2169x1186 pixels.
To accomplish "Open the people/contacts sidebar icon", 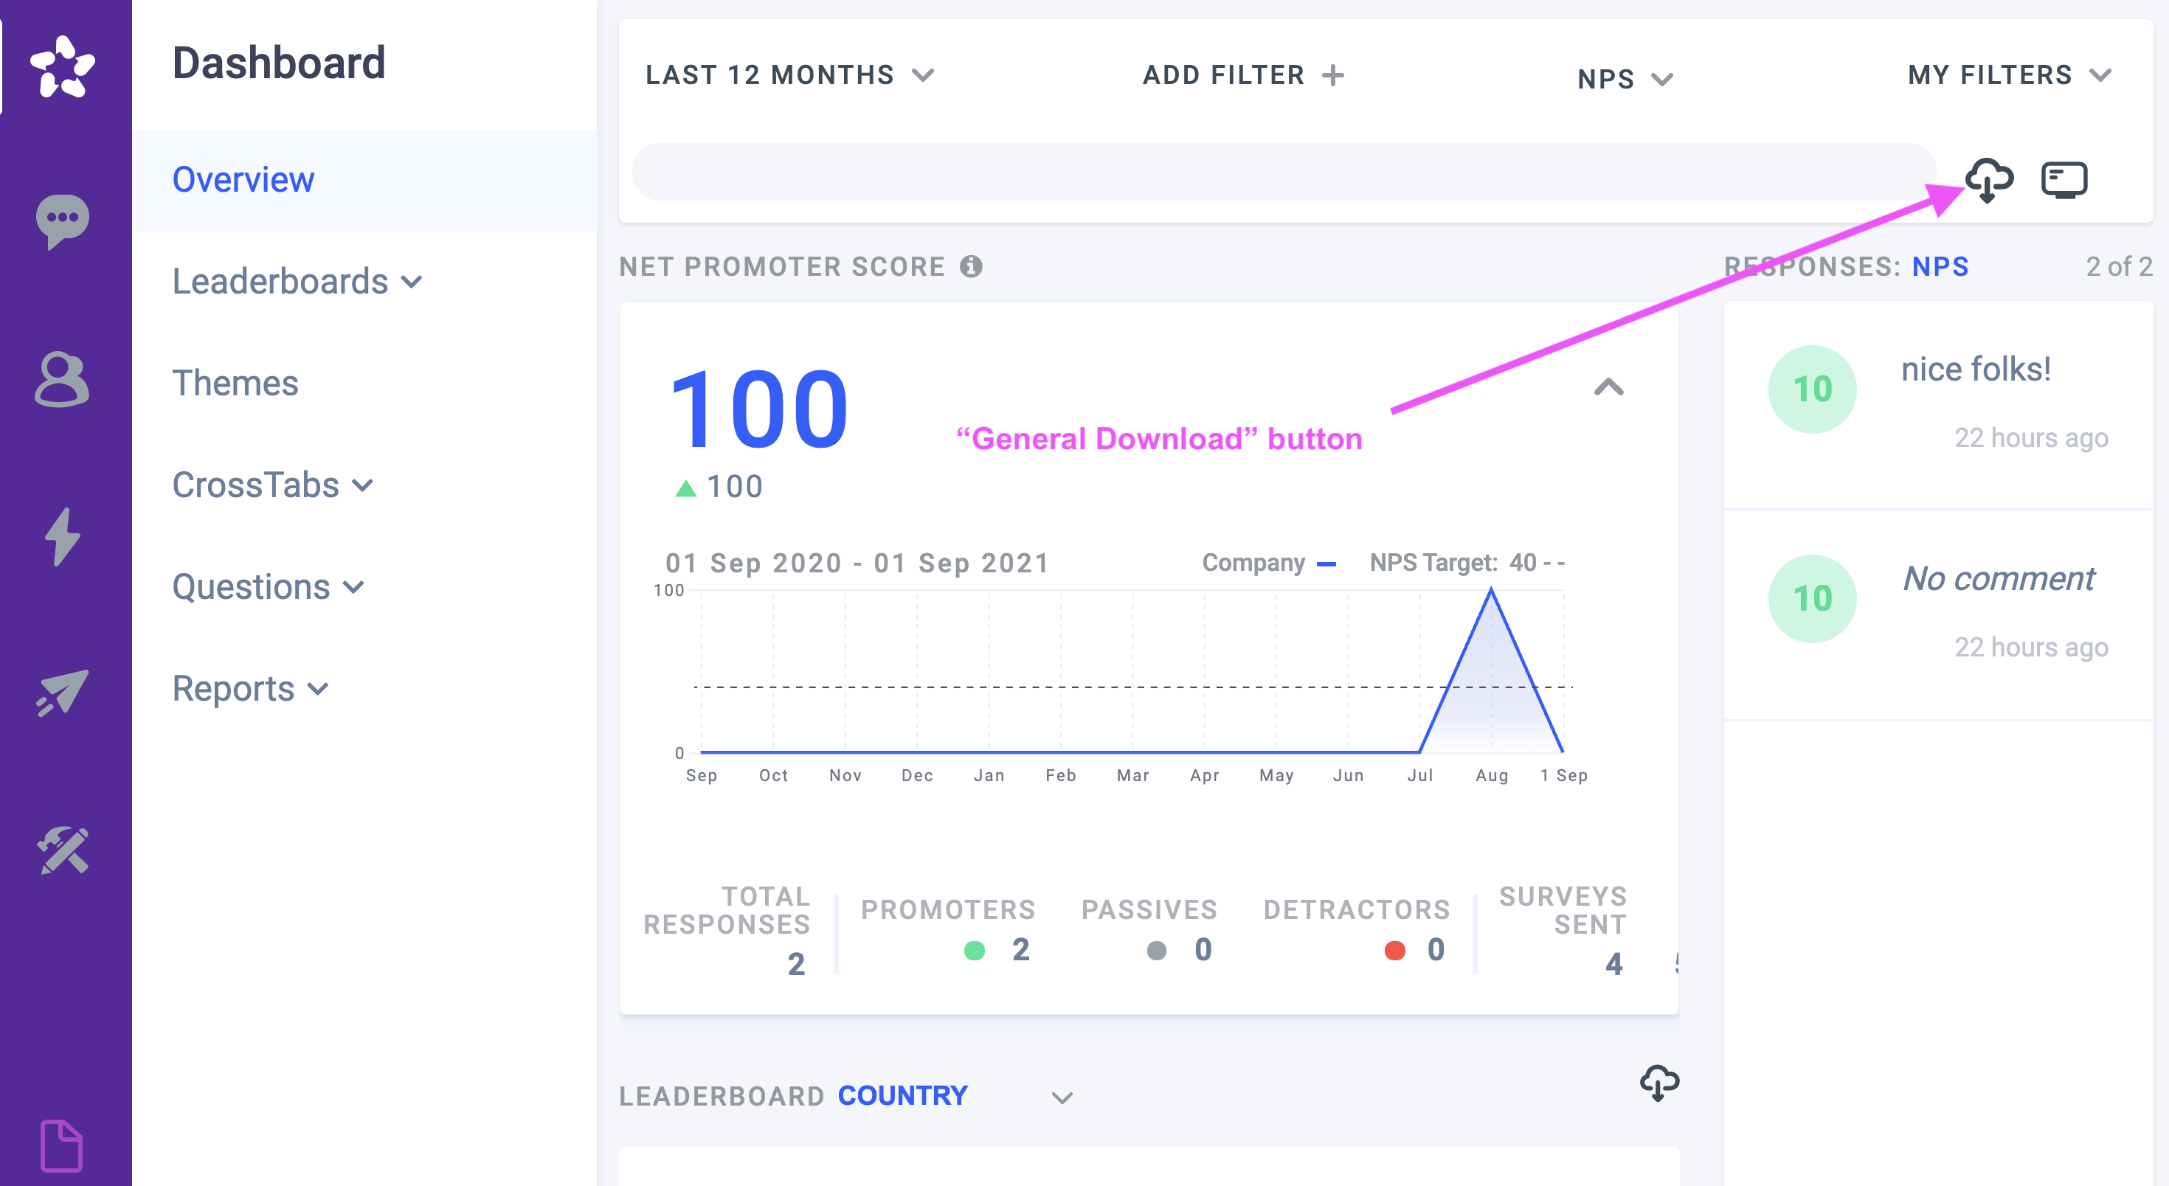I will click(x=62, y=379).
